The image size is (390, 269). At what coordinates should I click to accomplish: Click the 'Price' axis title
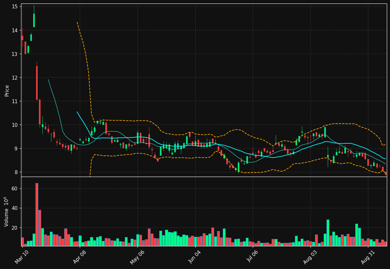[7, 90]
